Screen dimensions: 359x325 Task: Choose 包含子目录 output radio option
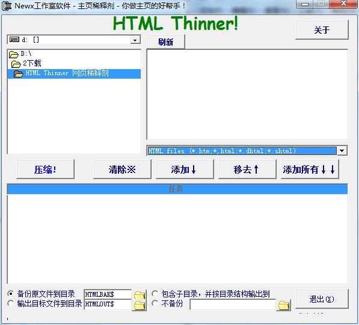click(155, 293)
